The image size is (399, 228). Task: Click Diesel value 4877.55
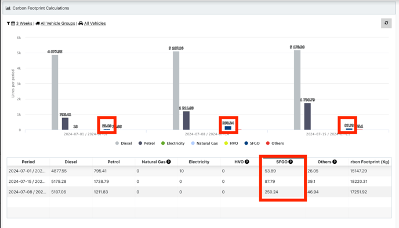pos(59,171)
